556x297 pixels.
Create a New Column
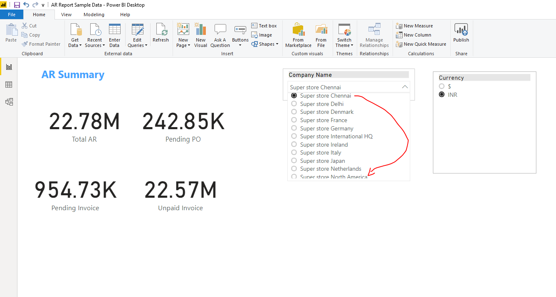pyautogui.click(x=413, y=35)
